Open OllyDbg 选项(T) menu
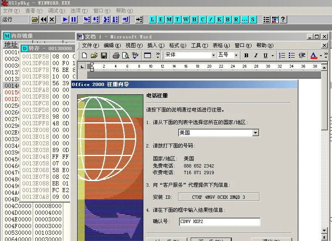Image resolution: width=332 pixels, height=241 pixels. click(79, 11)
